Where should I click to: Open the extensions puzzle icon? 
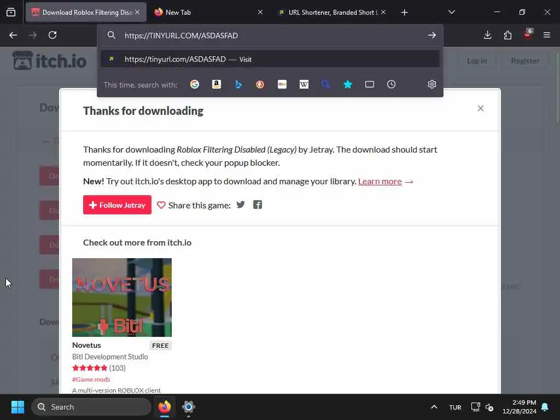pyautogui.click(x=507, y=35)
